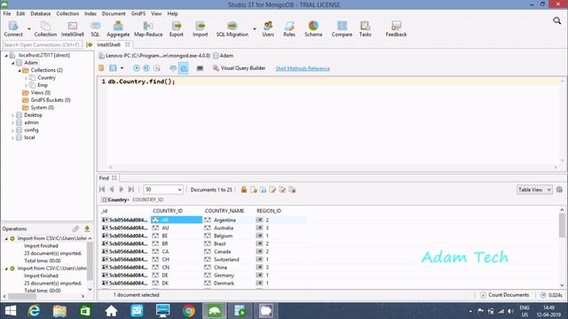Open the Database menu
Image resolution: width=568 pixels, height=319 pixels.
point(41,14)
